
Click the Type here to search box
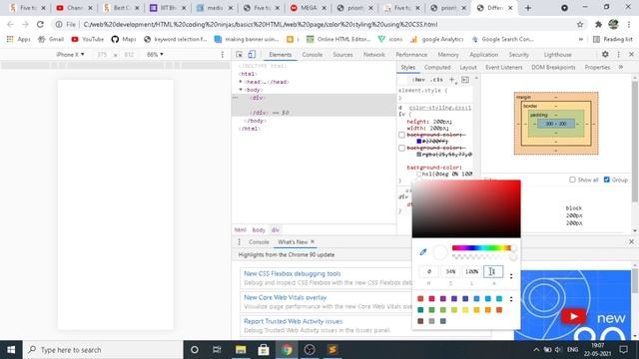tap(103, 350)
